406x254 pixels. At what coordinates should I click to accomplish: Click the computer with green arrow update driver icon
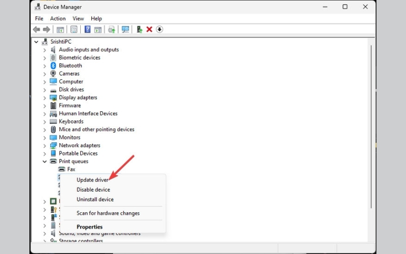point(139,29)
